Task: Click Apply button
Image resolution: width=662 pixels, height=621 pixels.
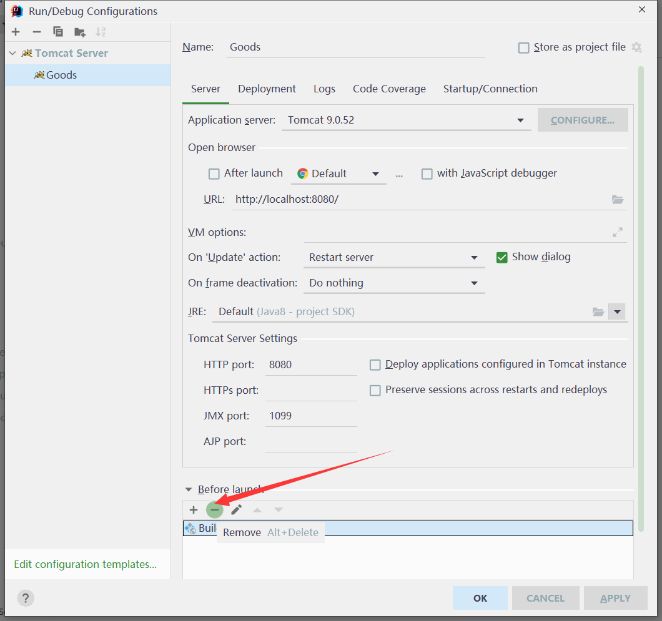Action: pyautogui.click(x=615, y=598)
